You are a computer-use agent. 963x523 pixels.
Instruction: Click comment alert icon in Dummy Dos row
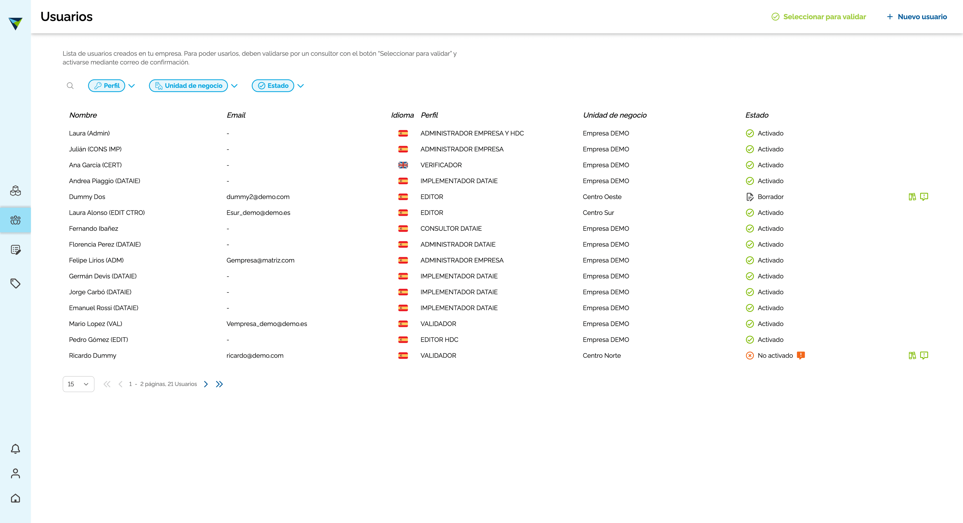click(x=924, y=197)
